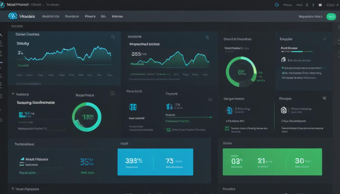
Task: Click the white arch icon in top-right panel
Action: 284,60
